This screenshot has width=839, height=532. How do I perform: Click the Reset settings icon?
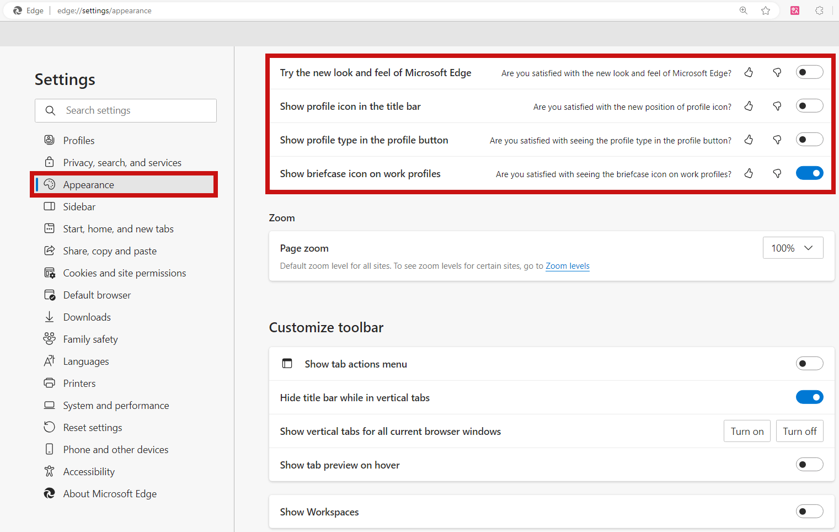coord(49,427)
